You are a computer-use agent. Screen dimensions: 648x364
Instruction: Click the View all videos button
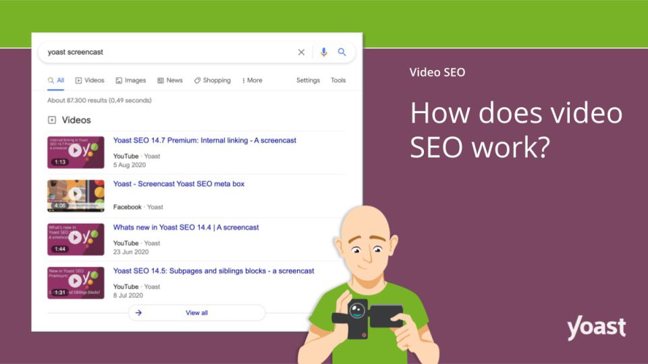(196, 313)
